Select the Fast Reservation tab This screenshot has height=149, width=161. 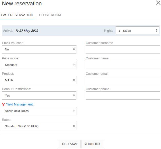pos(17,15)
